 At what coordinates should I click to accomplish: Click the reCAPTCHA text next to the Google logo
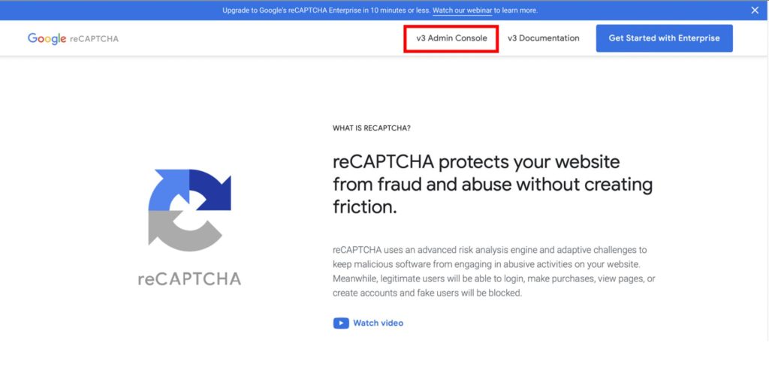coord(95,39)
